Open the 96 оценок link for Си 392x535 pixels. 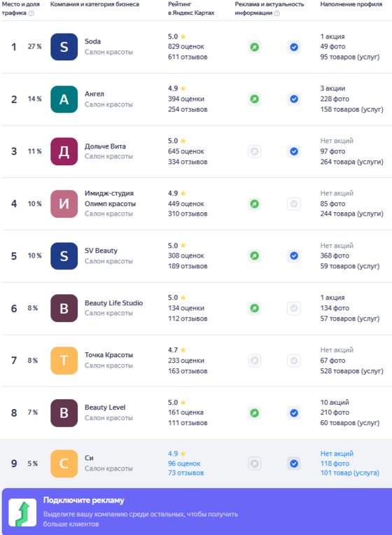tap(184, 464)
